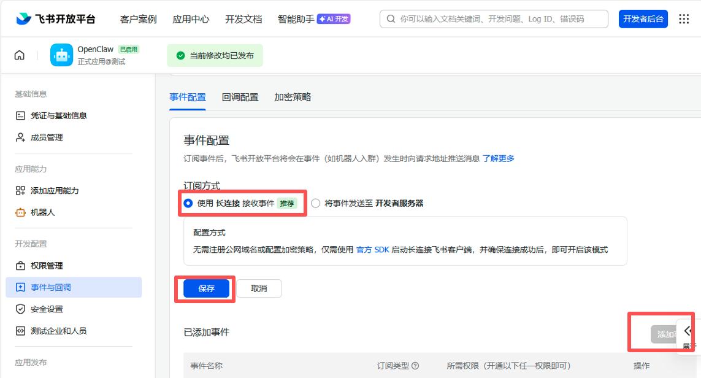The width and height of the screenshot is (701, 378).
Task: Open the nine-dot apps grid icon
Action: [684, 18]
